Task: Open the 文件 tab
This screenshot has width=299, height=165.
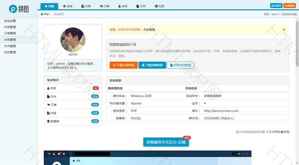Action: pos(141,6)
